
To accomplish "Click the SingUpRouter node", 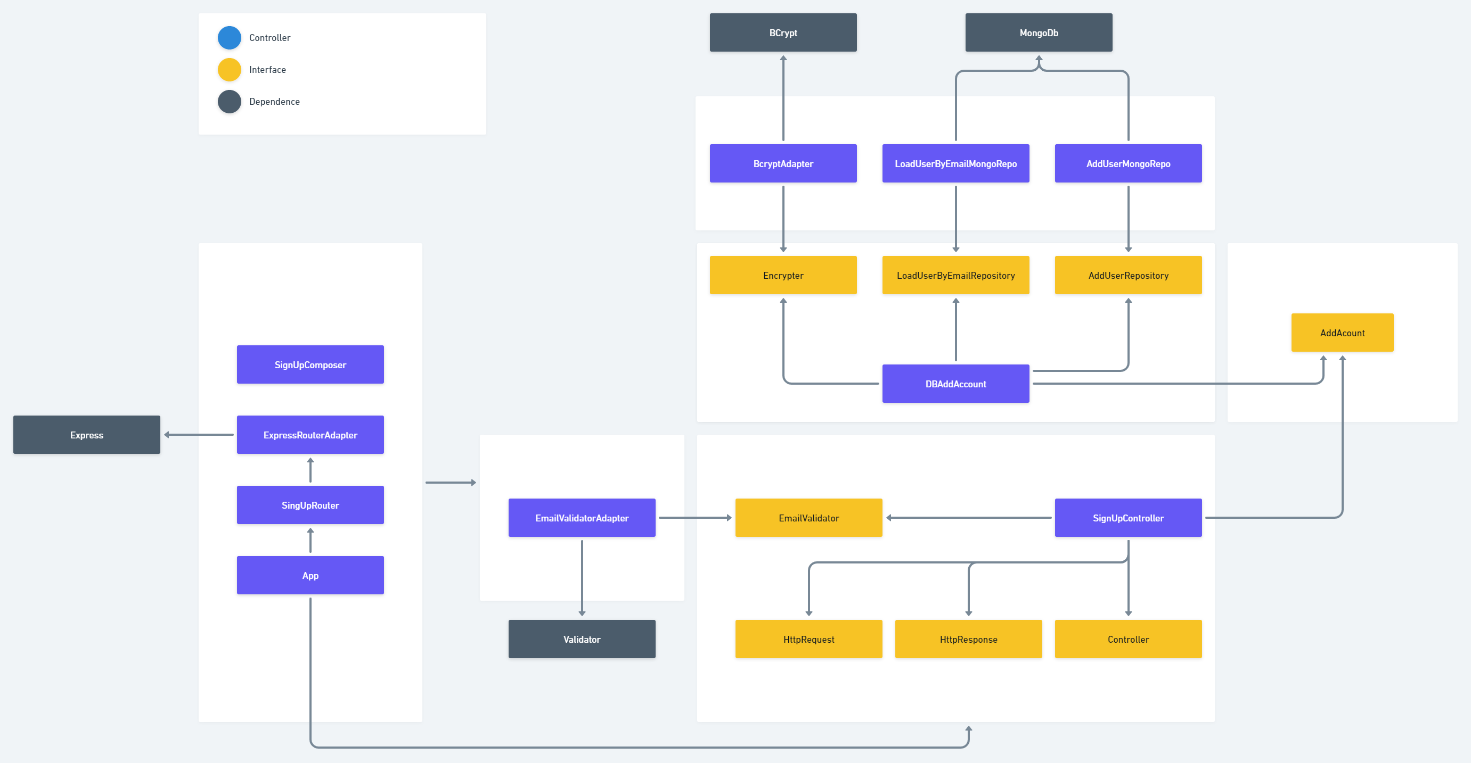I will (310, 505).
